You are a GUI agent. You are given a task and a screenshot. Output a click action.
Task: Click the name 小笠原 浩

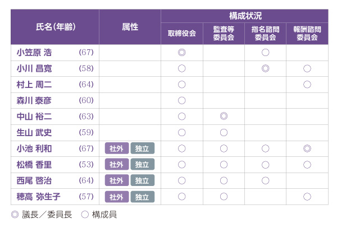(35, 53)
